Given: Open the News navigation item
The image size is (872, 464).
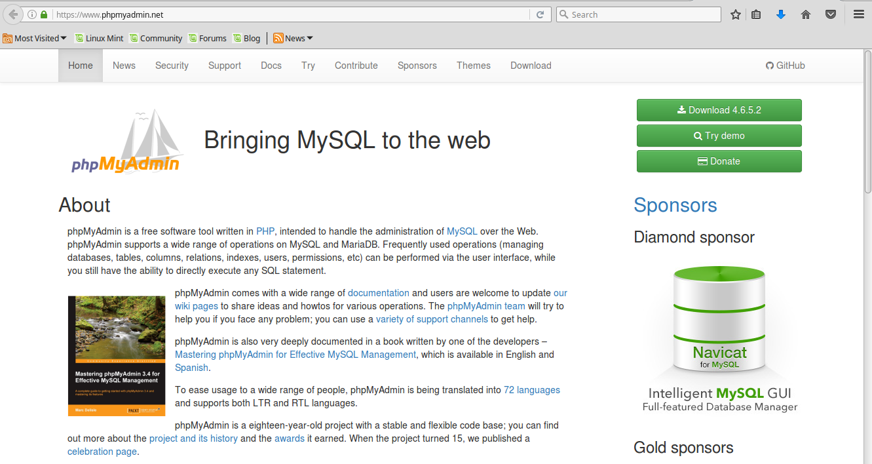Looking at the screenshot, I should pyautogui.click(x=124, y=66).
